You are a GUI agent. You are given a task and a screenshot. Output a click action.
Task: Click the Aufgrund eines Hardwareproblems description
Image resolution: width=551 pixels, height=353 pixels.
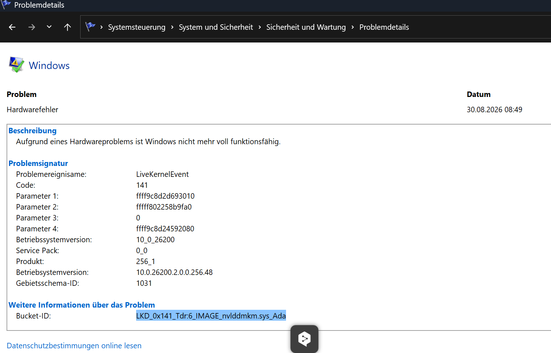point(148,142)
